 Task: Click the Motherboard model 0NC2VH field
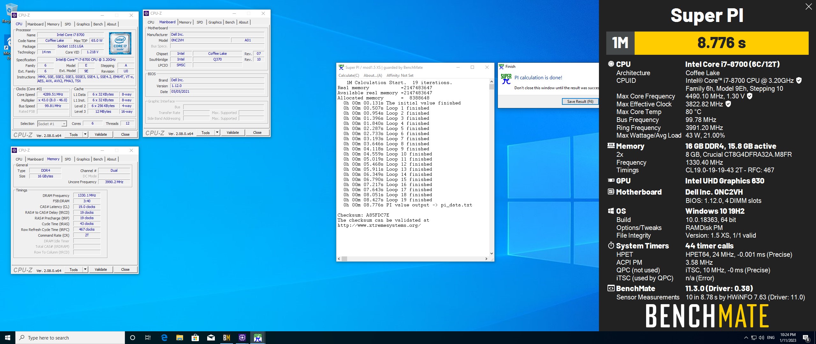200,40
